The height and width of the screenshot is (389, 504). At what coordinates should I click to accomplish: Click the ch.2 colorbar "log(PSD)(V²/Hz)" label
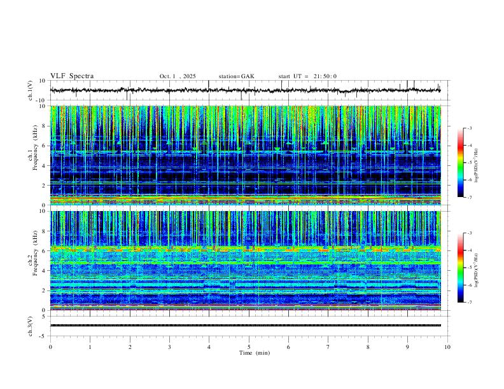pos(477,270)
